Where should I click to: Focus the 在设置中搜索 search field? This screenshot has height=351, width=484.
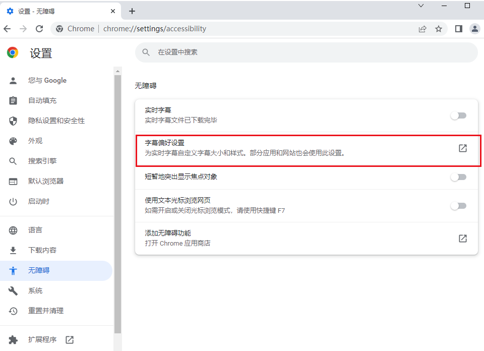[306, 52]
